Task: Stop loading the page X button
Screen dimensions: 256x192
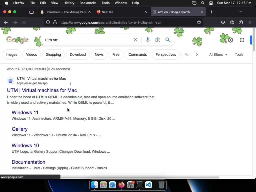Action: [x=24, y=22]
